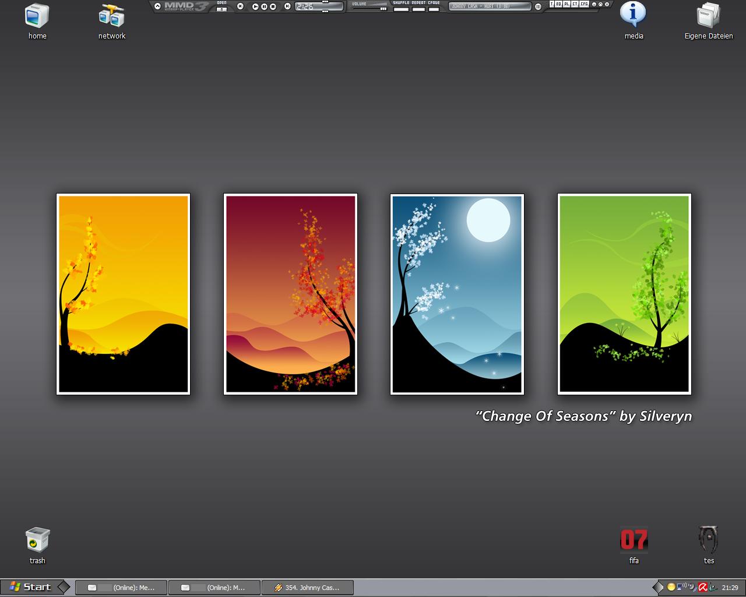Click the Open eject button in Winamp
This screenshot has width=746, height=597.
(221, 9)
